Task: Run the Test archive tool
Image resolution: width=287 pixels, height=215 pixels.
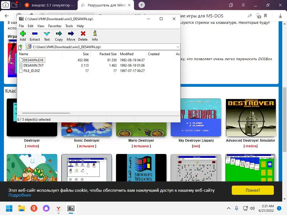Action: [x=47, y=36]
